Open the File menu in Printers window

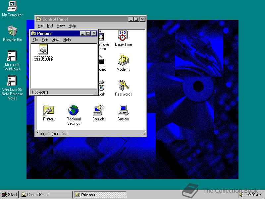(35, 40)
